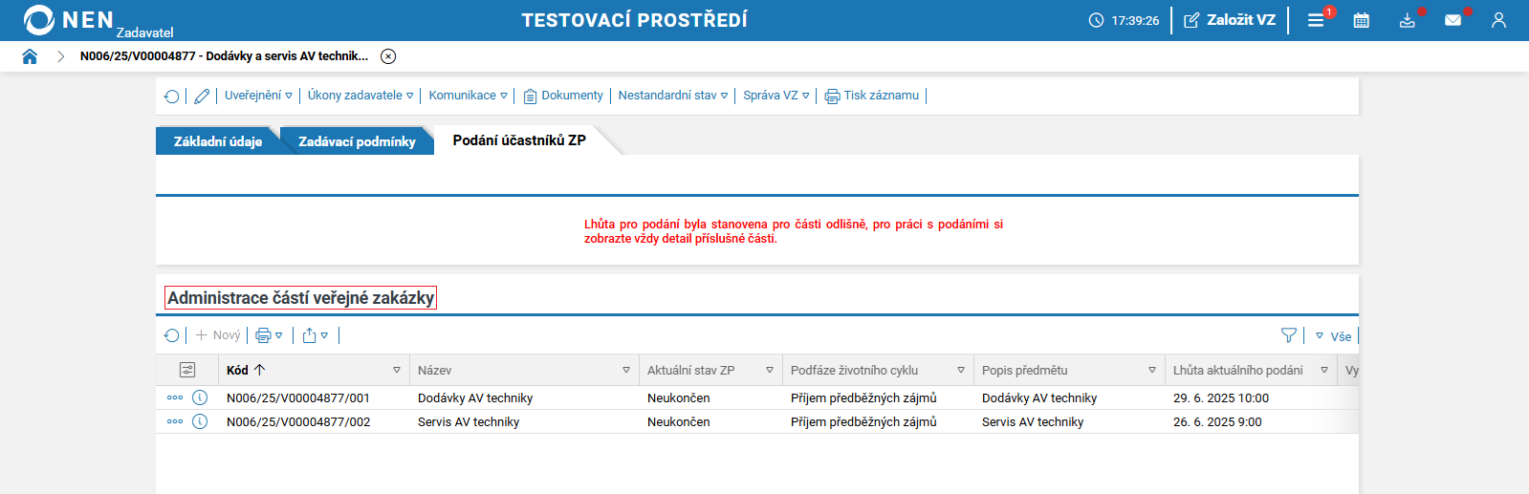The width and height of the screenshot is (1529, 494).
Task: Select code N006/25/V00004877/001
Action: (x=298, y=398)
